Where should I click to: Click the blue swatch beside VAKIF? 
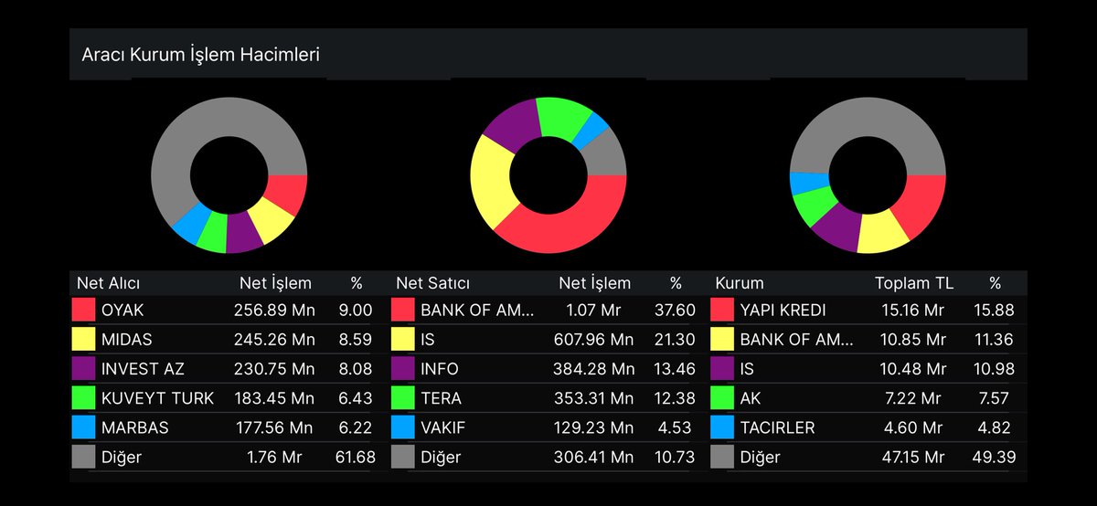pos(403,427)
